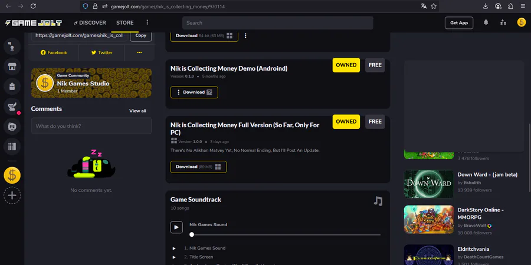Download the Full Version (89 MB)
531x265 pixels.
(198, 167)
